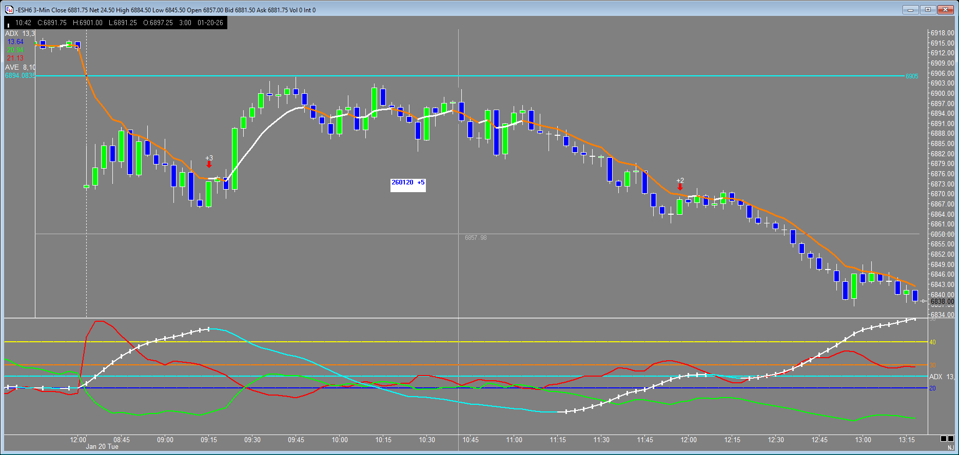Click the orange 30 level marker
The width and height of the screenshot is (959, 455).
tap(932, 365)
